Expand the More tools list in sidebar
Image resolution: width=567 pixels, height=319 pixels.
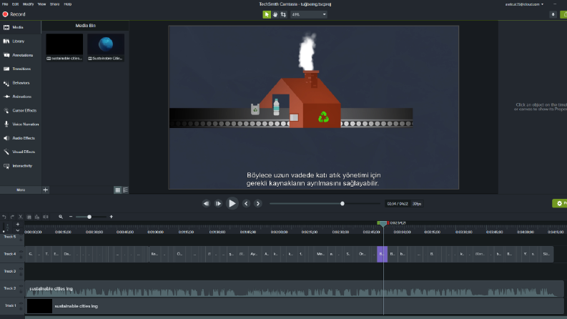tap(21, 190)
